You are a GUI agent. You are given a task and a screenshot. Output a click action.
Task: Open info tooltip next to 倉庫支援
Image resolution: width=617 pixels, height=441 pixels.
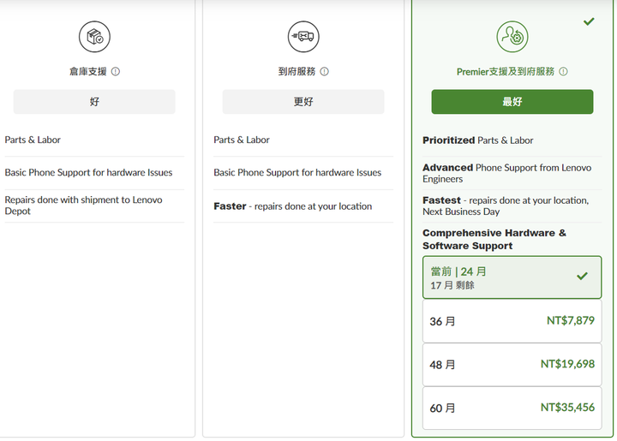116,72
